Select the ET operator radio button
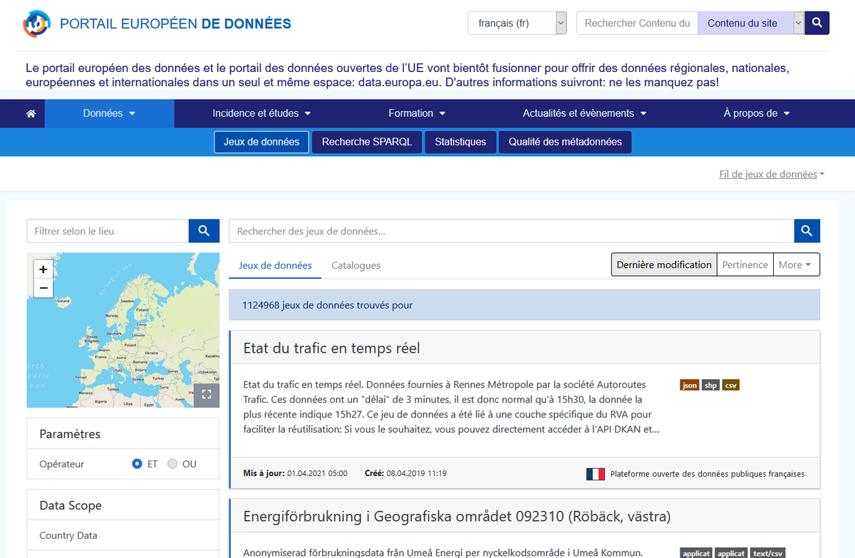The height and width of the screenshot is (558, 855). click(138, 464)
